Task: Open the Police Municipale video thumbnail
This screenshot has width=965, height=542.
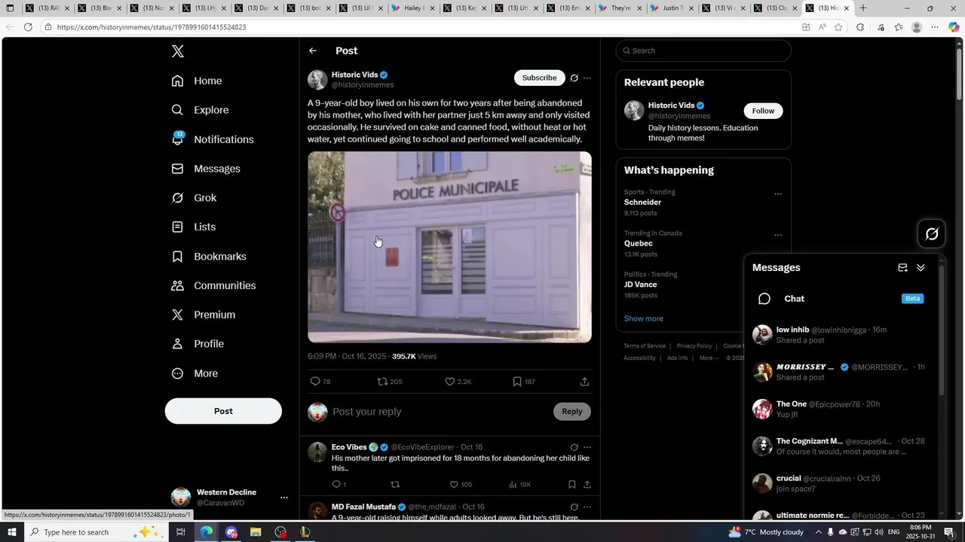Action: click(x=449, y=247)
